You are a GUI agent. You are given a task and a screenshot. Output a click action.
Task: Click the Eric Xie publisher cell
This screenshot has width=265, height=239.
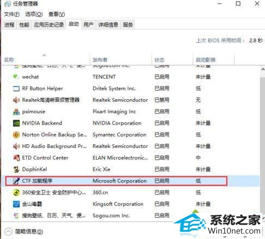[x=101, y=169]
